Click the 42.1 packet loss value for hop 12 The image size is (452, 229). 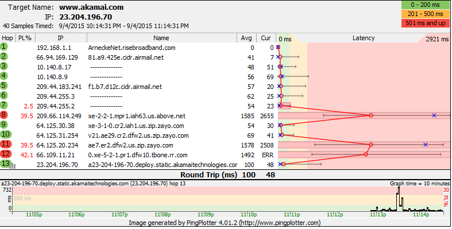(27, 156)
